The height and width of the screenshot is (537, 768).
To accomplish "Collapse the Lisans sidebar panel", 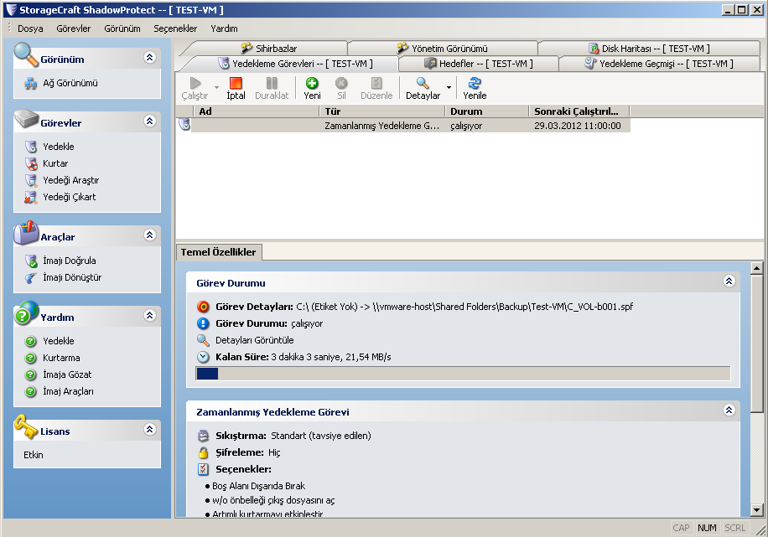I will coord(150,429).
